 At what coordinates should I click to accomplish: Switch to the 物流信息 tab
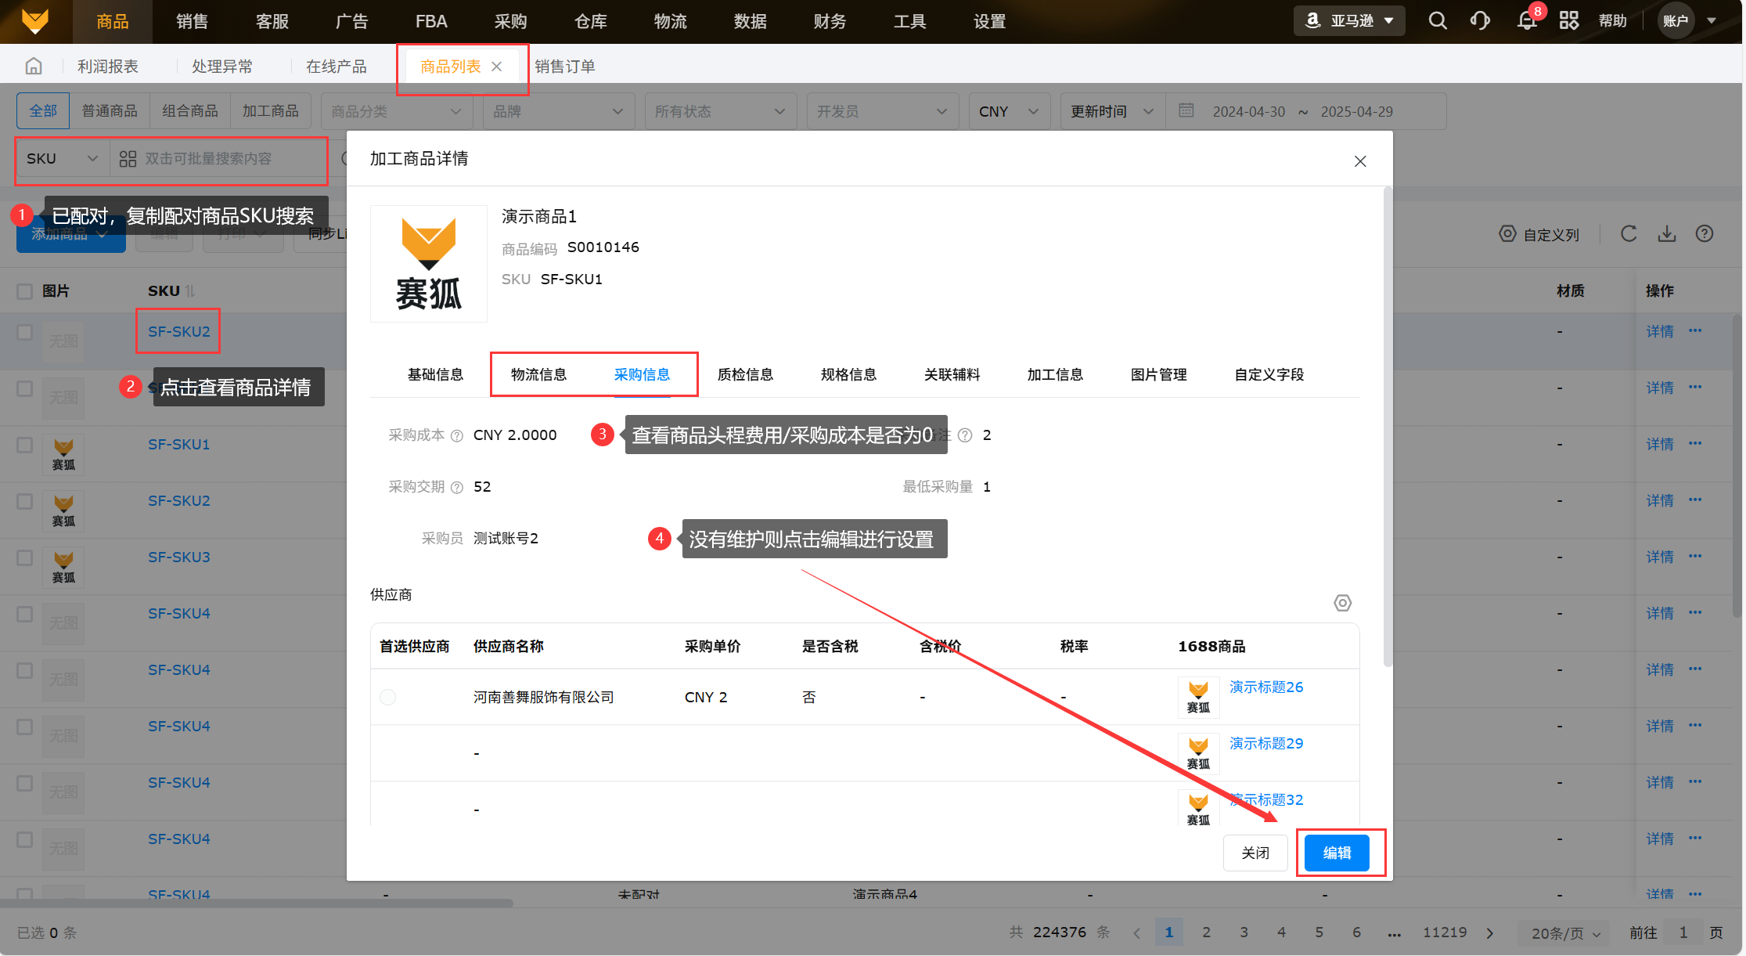pos(538,374)
